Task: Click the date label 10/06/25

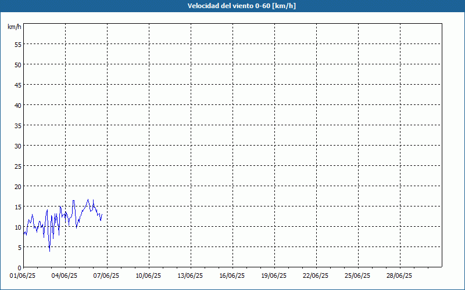Action: click(x=148, y=276)
